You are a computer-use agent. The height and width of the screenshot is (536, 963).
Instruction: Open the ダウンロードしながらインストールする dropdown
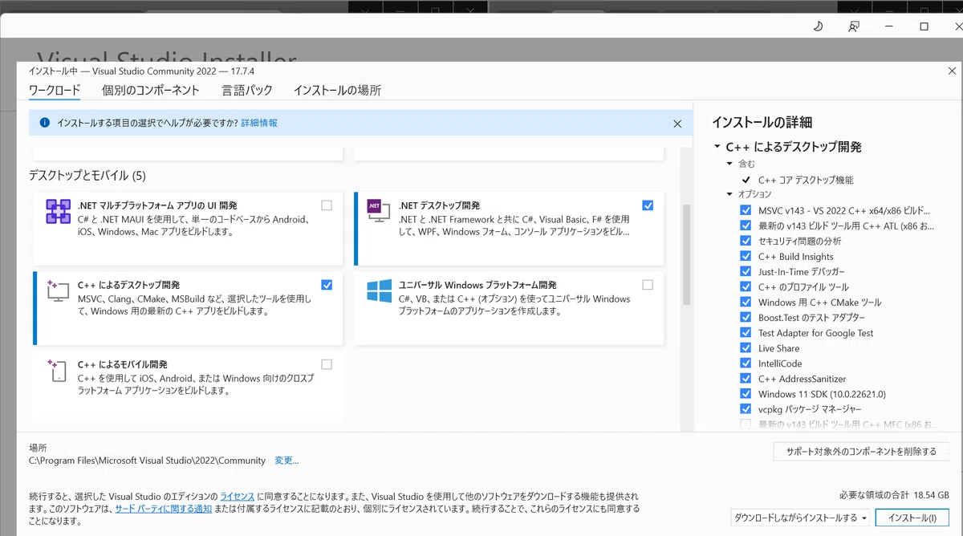[801, 518]
